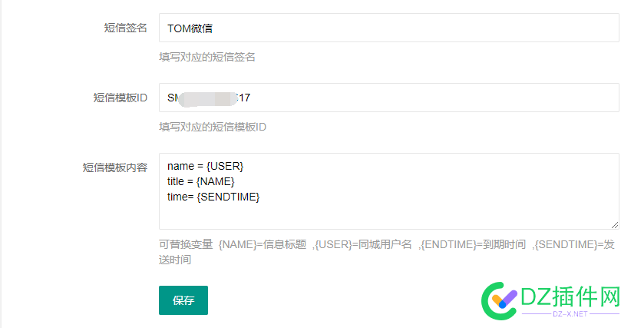Click the 短信模板内容 field label
The height and width of the screenshot is (328, 631).
pyautogui.click(x=115, y=167)
